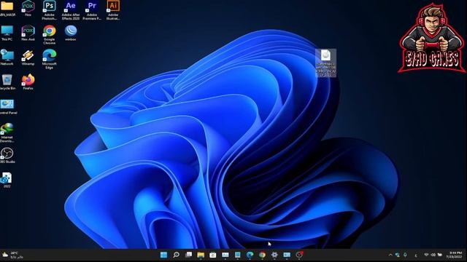Open the weather widget in taskbar
The height and width of the screenshot is (262, 467).
coord(13,255)
